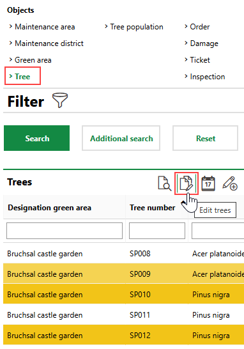Select the SP011 tree number cell

(x=140, y=315)
